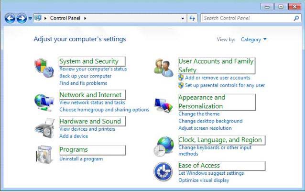The height and width of the screenshot is (192, 305).
Task: Open Appearance and Personalization category
Action: 202,102
